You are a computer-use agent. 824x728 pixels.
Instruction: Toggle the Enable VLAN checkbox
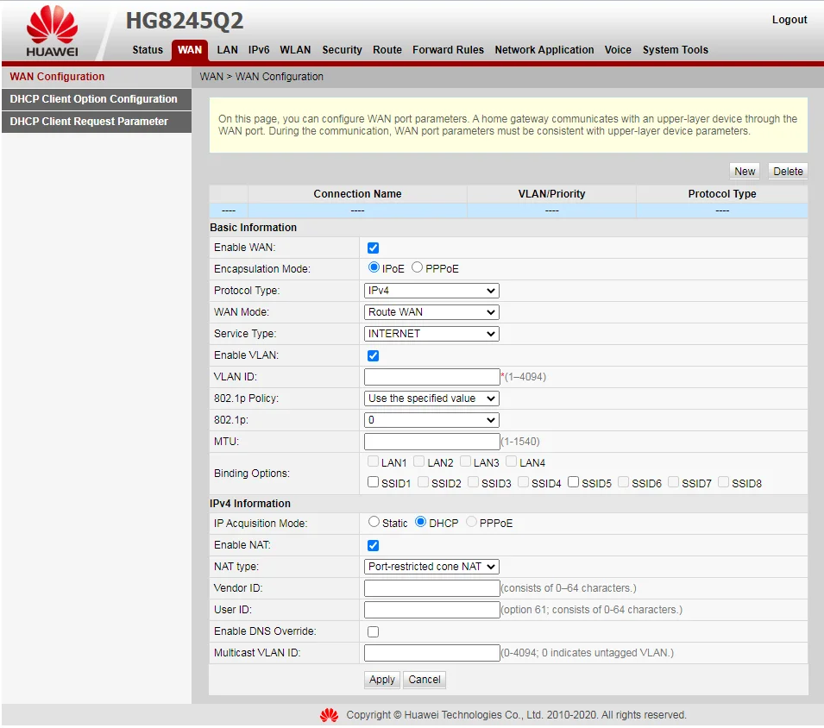[373, 356]
